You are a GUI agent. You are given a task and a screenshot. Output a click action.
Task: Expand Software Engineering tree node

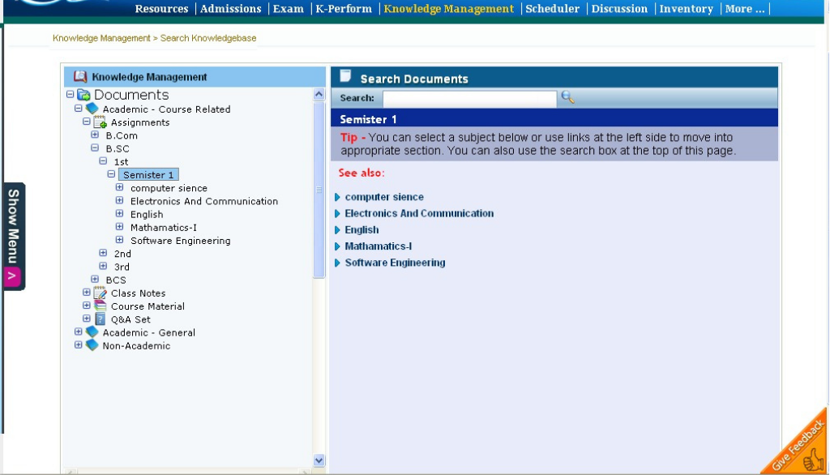(x=120, y=239)
